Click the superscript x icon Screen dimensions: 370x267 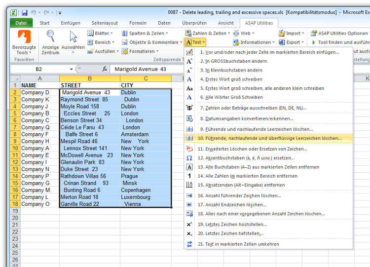(189, 224)
